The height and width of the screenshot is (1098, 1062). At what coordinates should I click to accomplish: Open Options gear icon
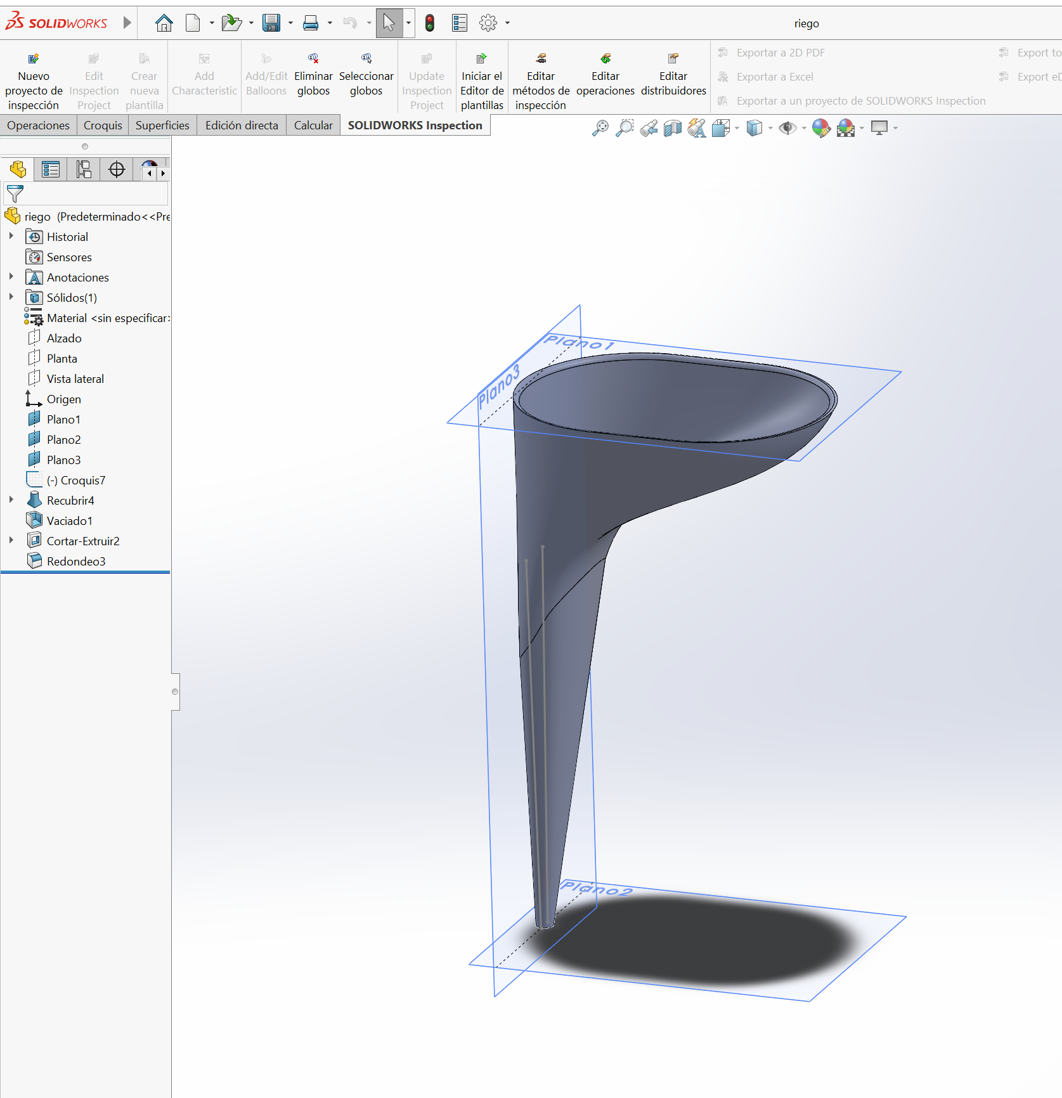(488, 23)
